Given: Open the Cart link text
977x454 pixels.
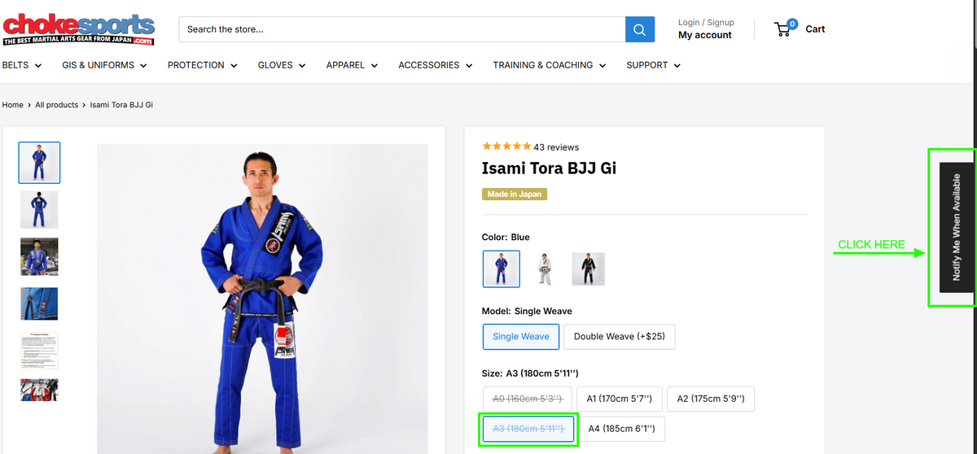Looking at the screenshot, I should coord(815,29).
